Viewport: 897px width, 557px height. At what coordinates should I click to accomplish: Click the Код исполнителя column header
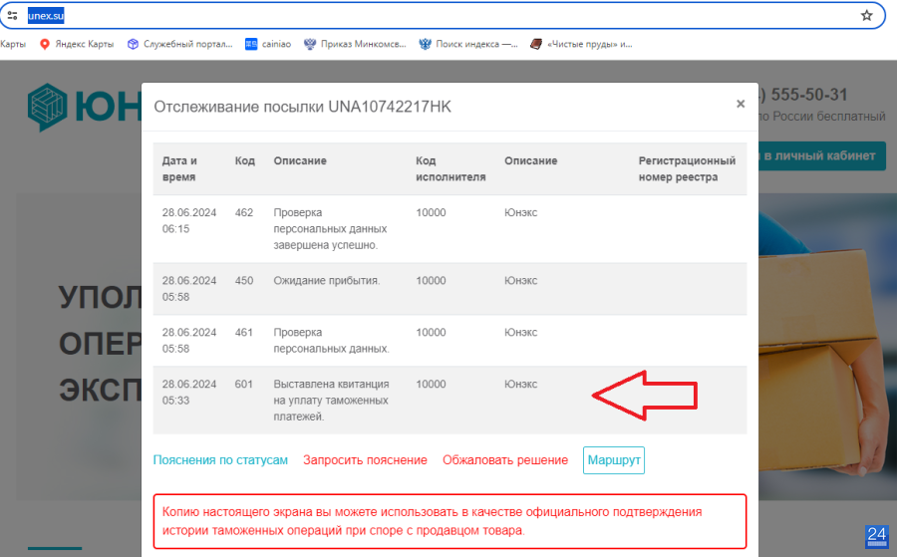[x=450, y=168]
